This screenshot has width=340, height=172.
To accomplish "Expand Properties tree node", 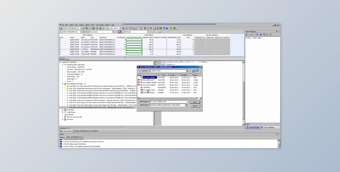I will click(x=63, y=110).
